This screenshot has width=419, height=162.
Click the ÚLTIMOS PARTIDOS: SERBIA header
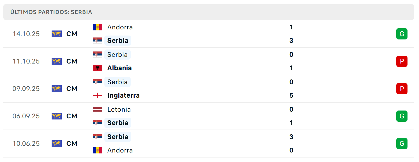click(x=51, y=12)
